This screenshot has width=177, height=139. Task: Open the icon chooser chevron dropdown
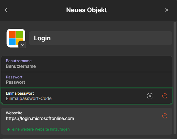coord(23,45)
